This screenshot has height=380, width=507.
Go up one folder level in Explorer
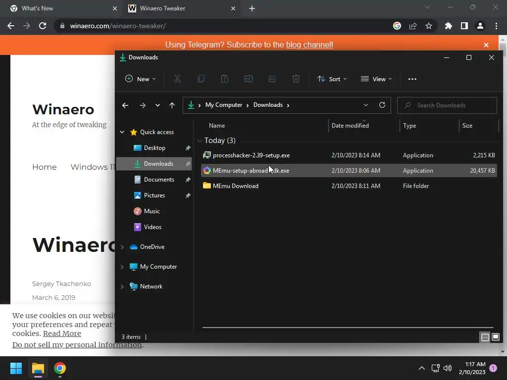pyautogui.click(x=172, y=105)
